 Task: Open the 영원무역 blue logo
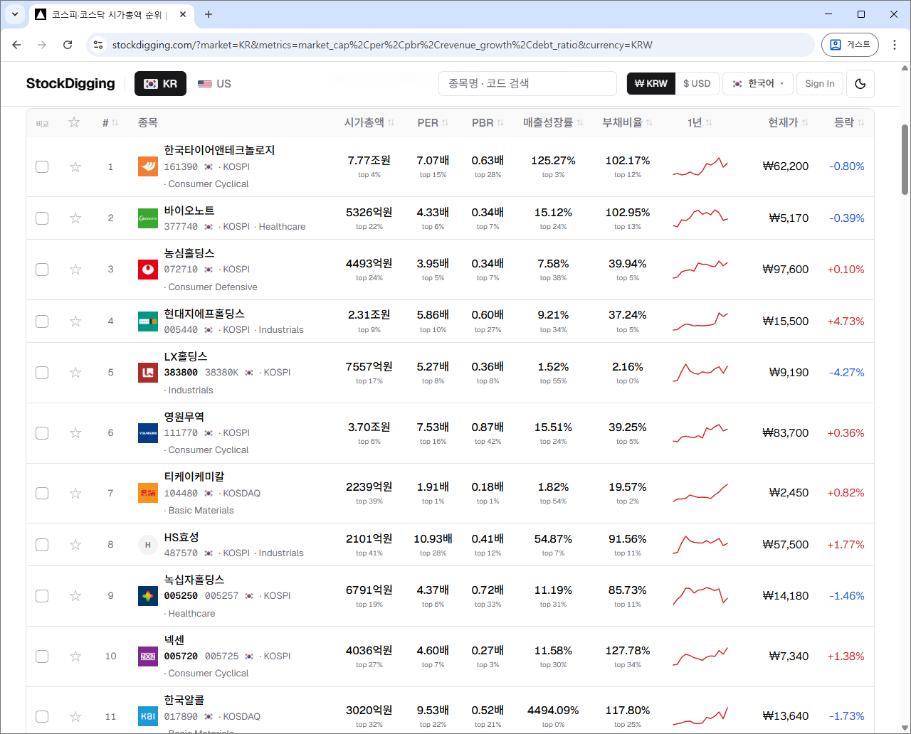click(x=148, y=433)
